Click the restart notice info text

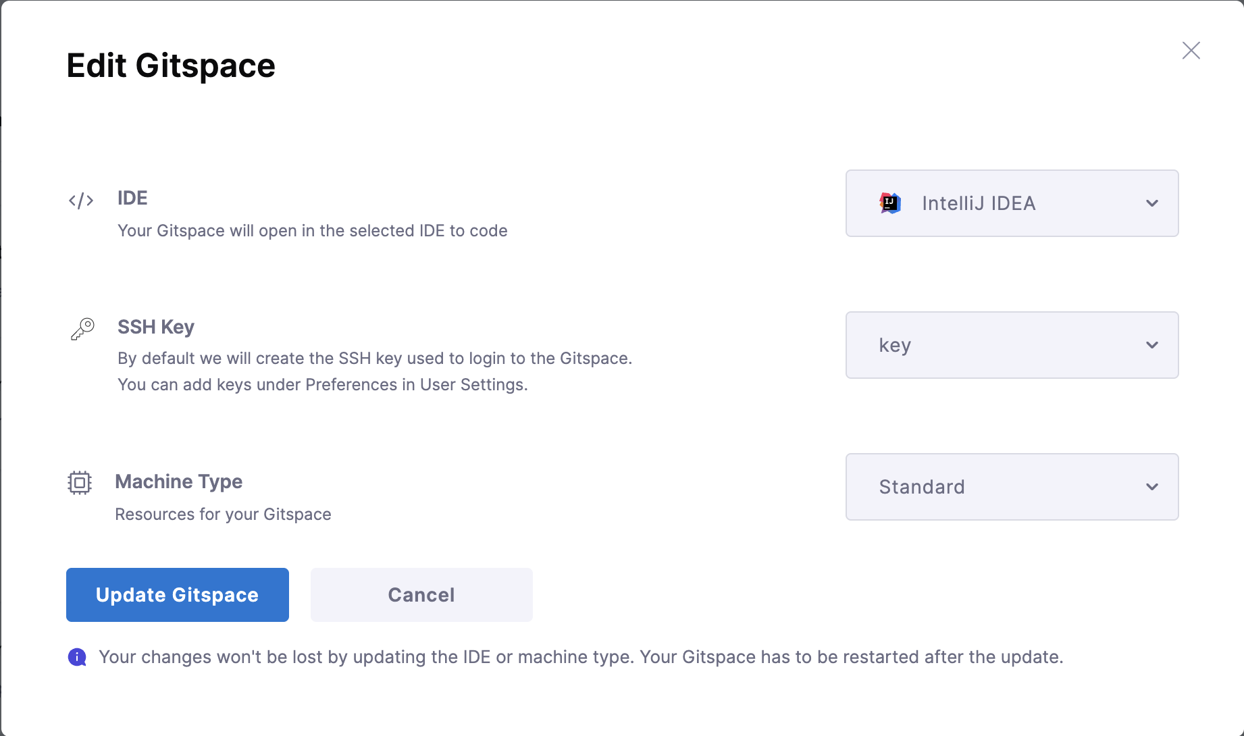pos(581,657)
